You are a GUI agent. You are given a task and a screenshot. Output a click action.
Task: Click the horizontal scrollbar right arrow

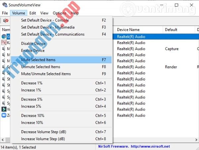[x=196, y=140]
